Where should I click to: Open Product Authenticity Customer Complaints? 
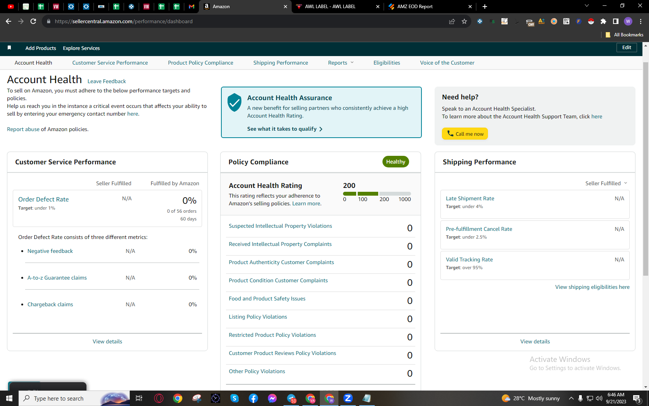pyautogui.click(x=281, y=262)
